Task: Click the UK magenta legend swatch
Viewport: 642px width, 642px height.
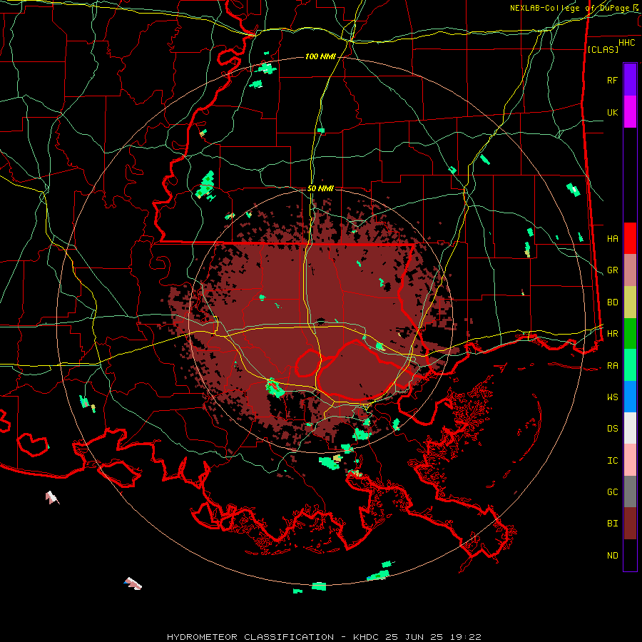Action: (630, 112)
